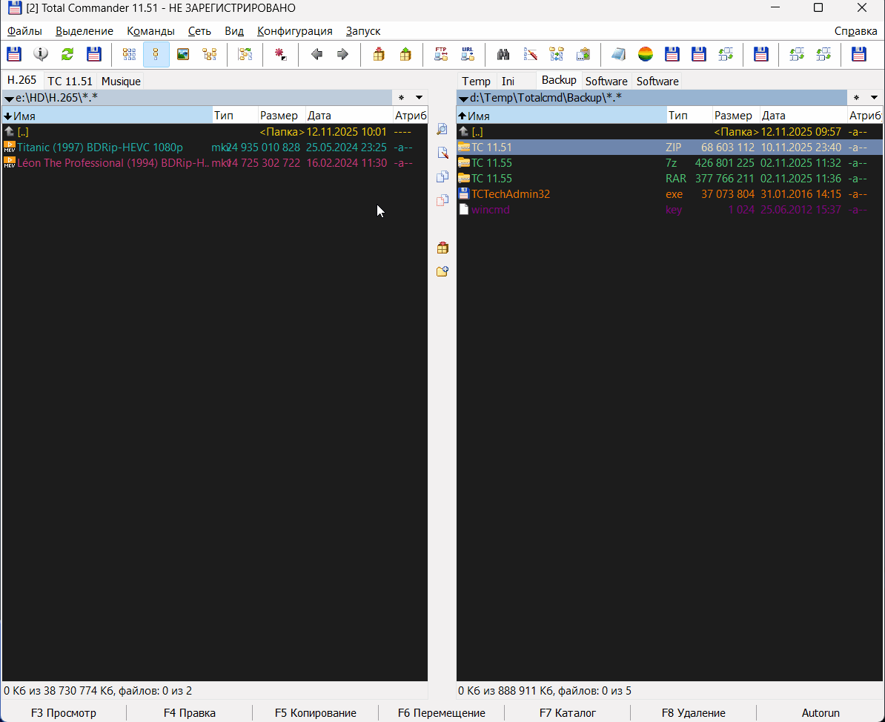Screen dimensions: 885x722
Task: Toggle the thumbnail view picture icon
Action: tap(183, 54)
